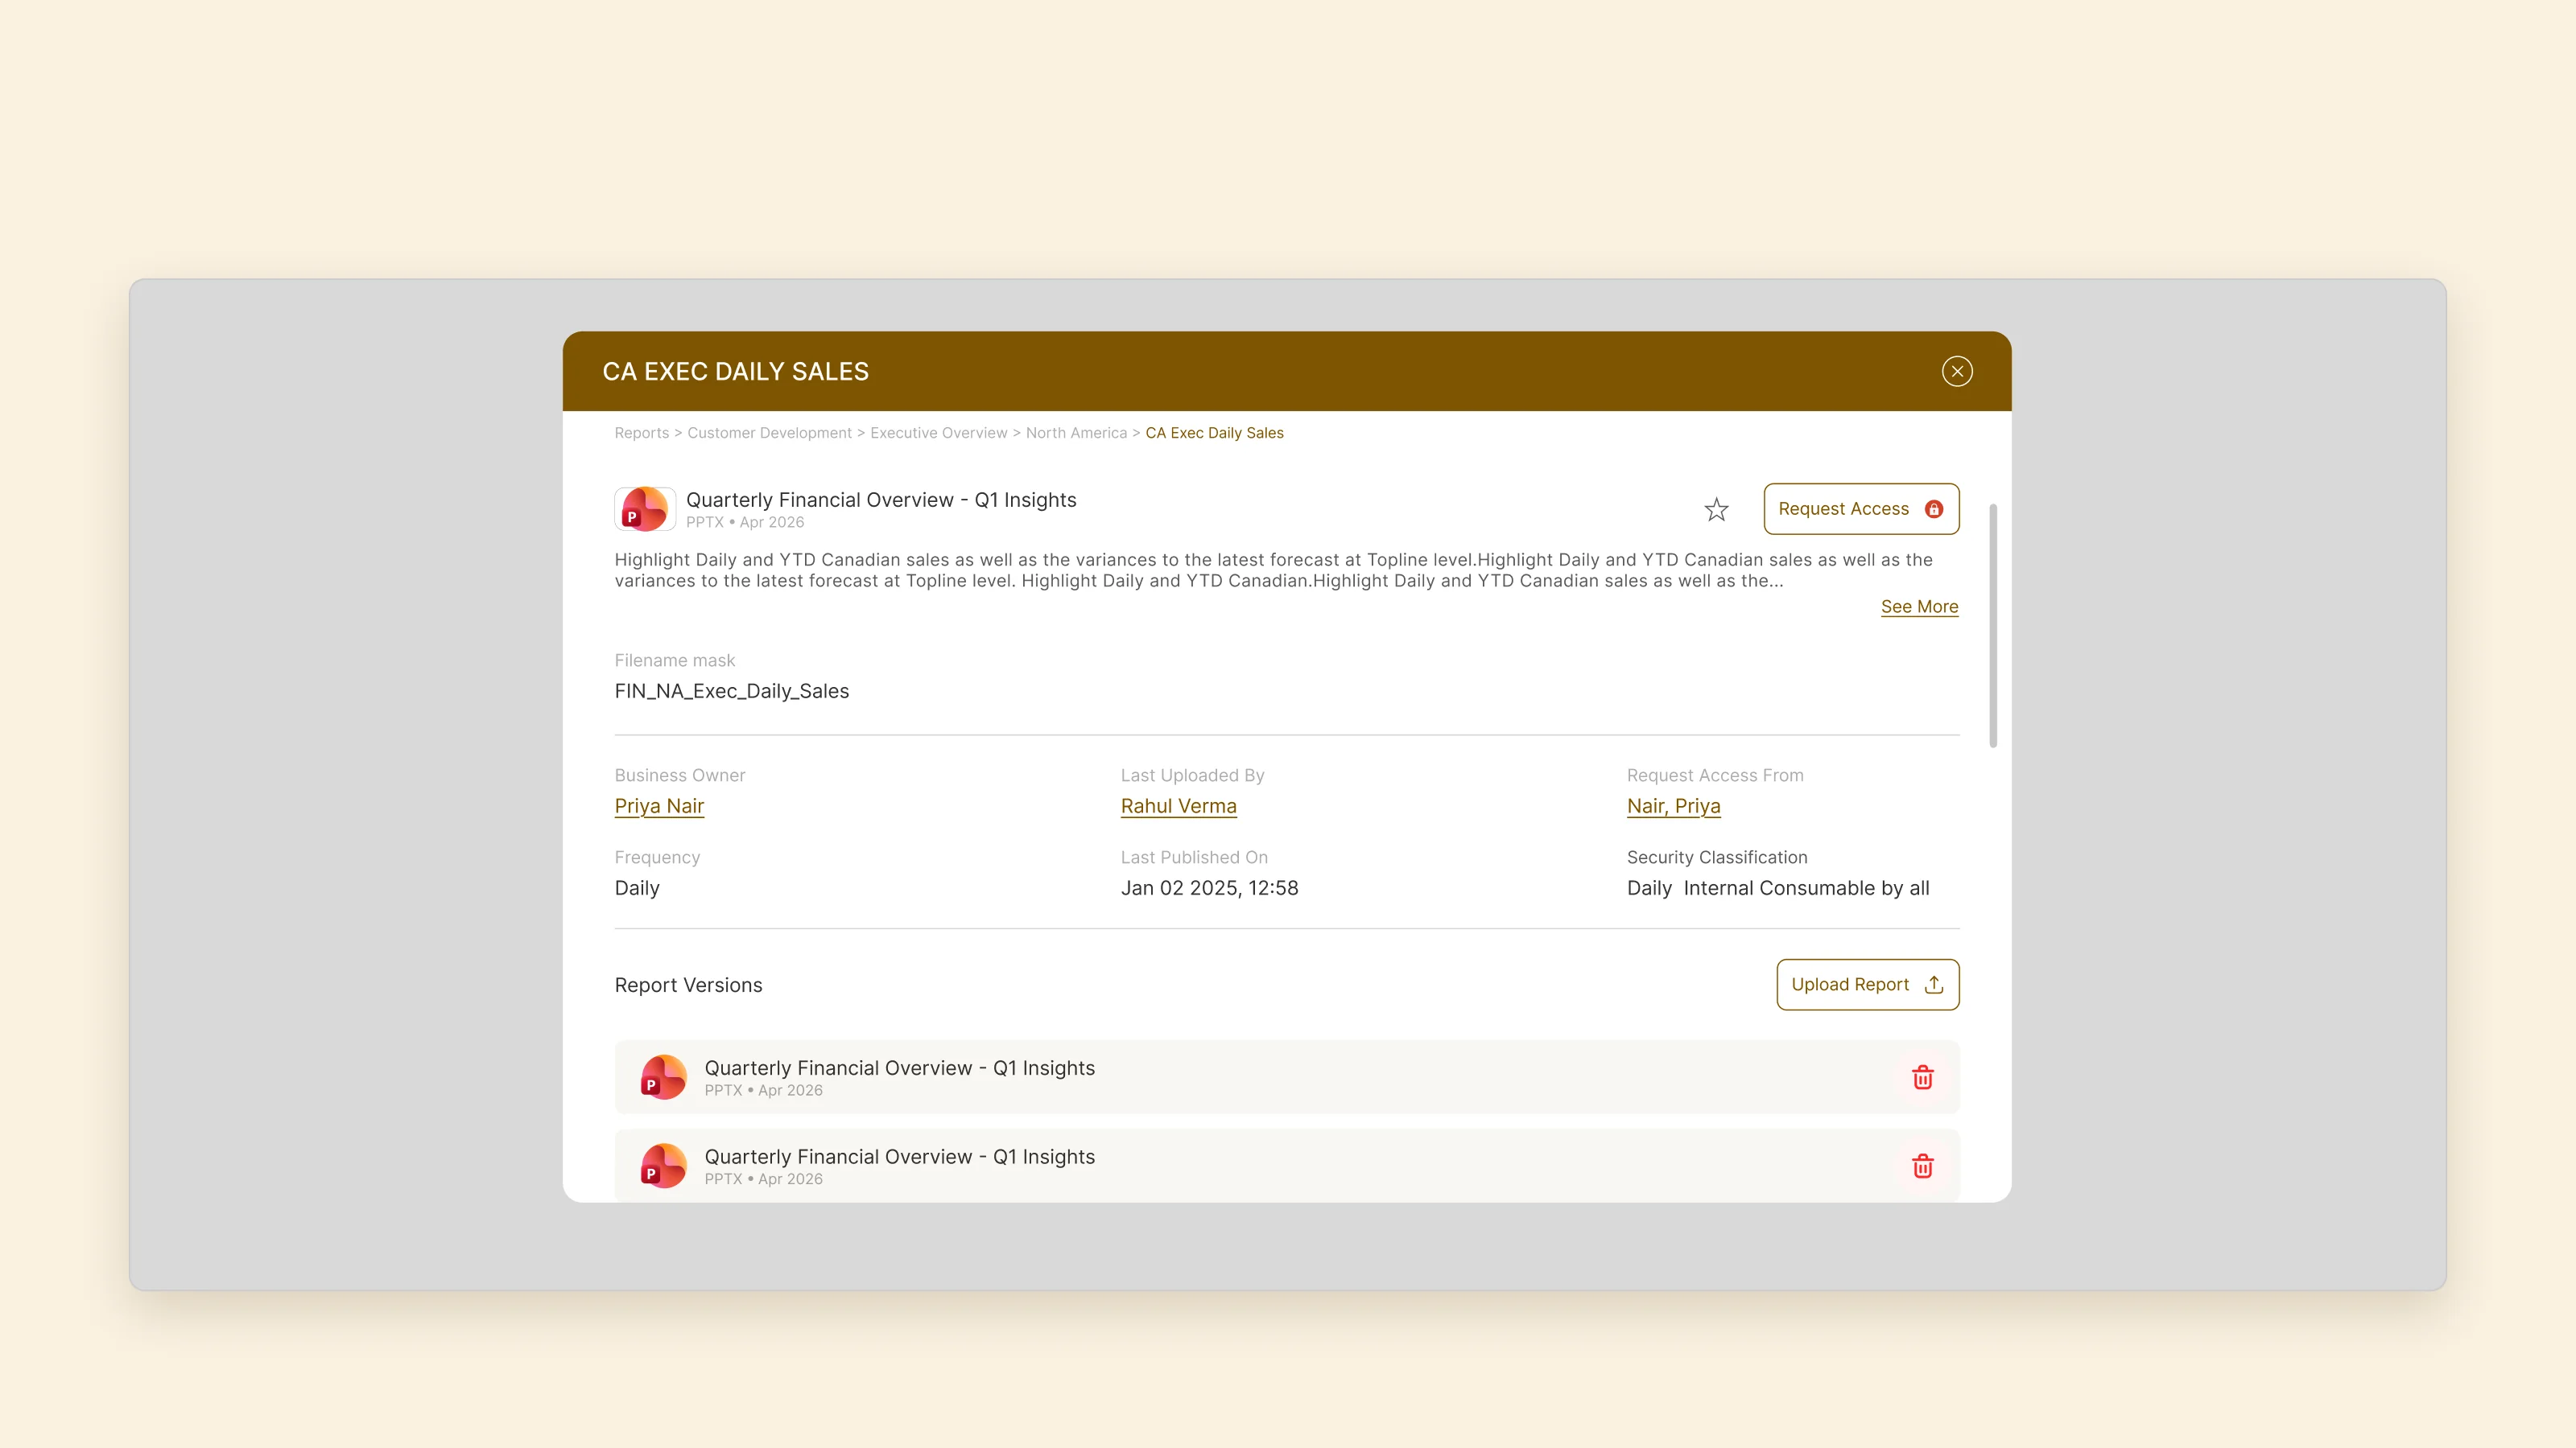This screenshot has width=2576, height=1448.
Task: Click the red lock icon in Request Access
Action: tap(1934, 508)
